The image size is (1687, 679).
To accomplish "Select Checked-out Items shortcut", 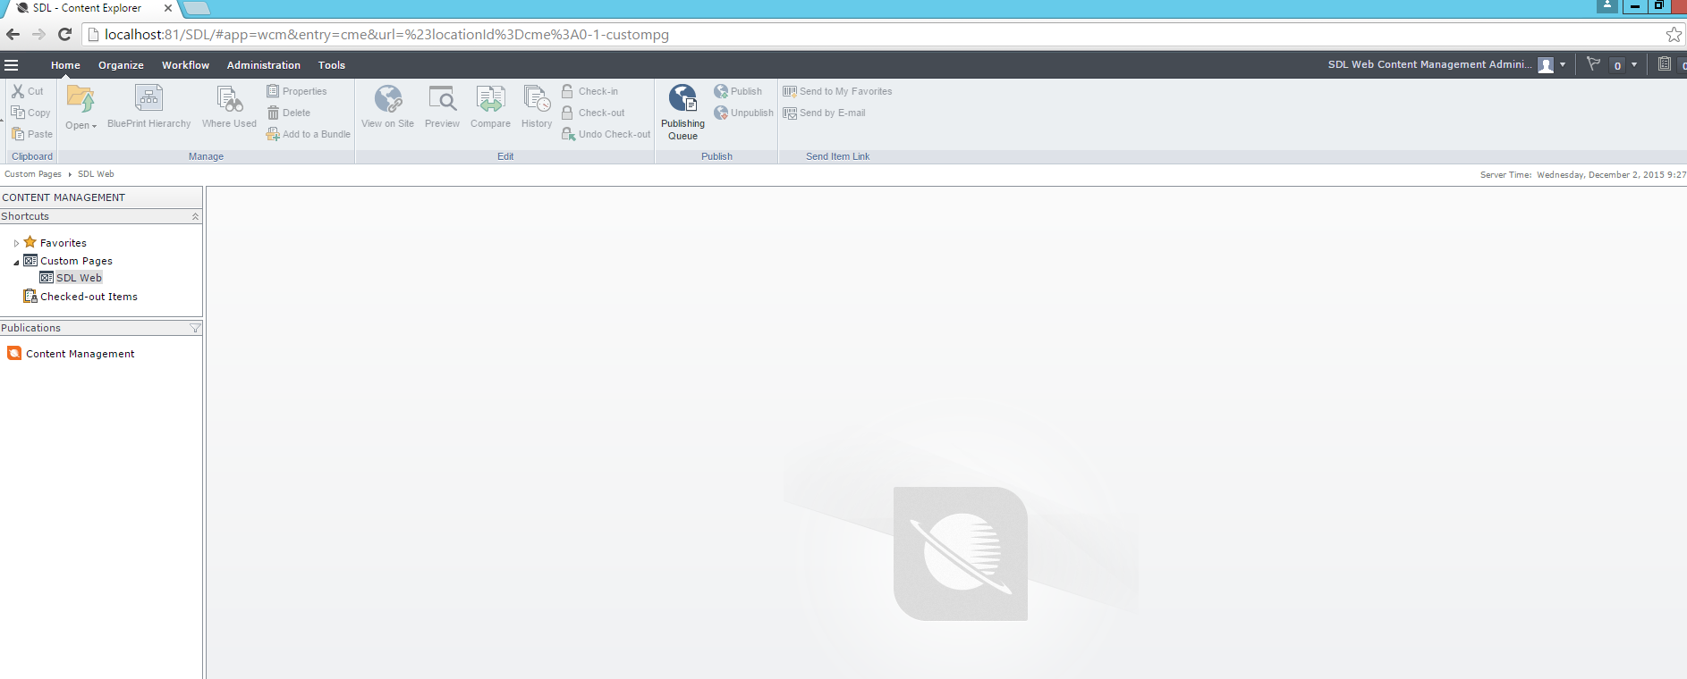I will pyautogui.click(x=89, y=297).
